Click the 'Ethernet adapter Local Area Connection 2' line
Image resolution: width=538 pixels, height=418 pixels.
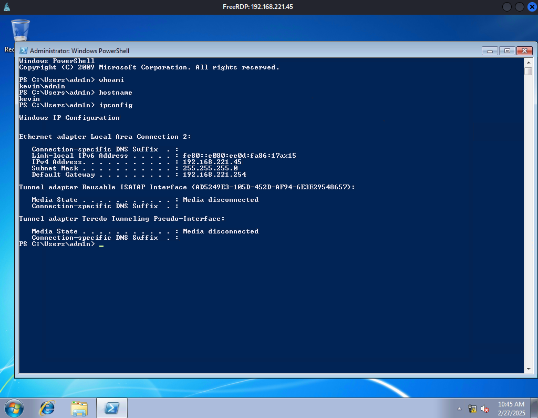click(x=105, y=137)
